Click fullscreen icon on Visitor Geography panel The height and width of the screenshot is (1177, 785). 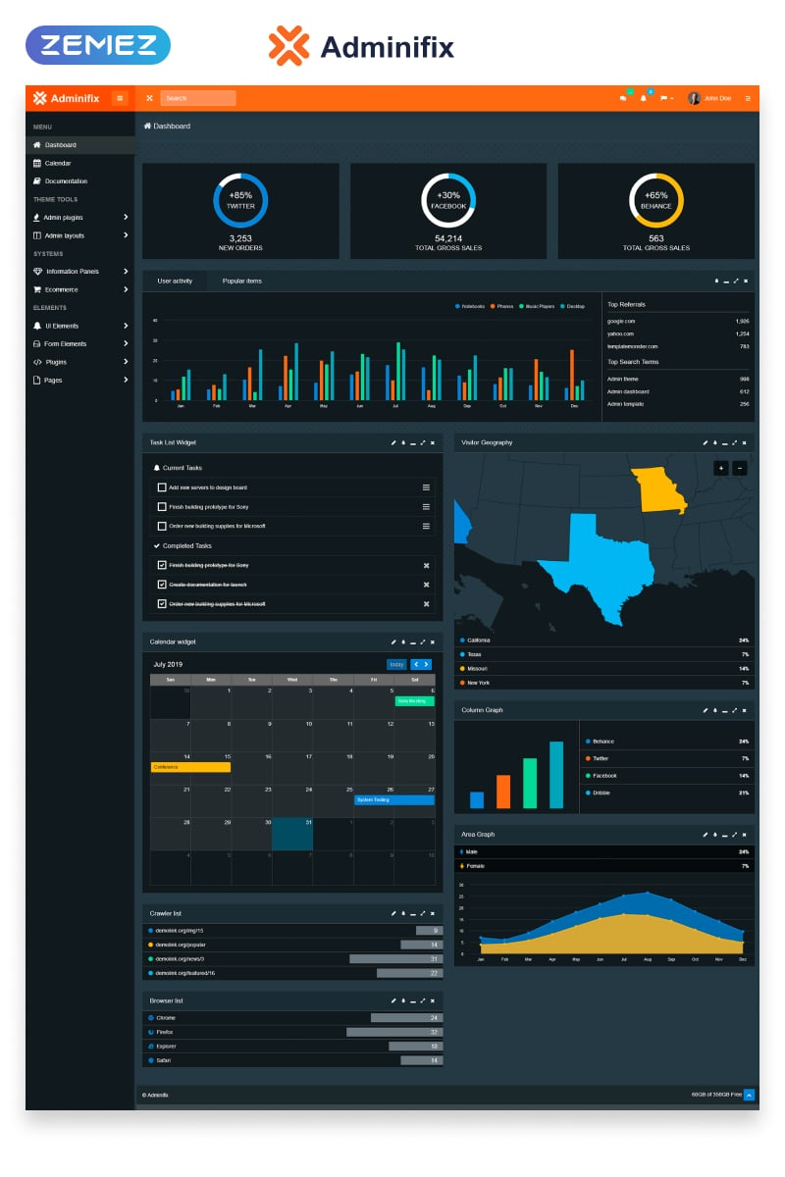coord(735,443)
